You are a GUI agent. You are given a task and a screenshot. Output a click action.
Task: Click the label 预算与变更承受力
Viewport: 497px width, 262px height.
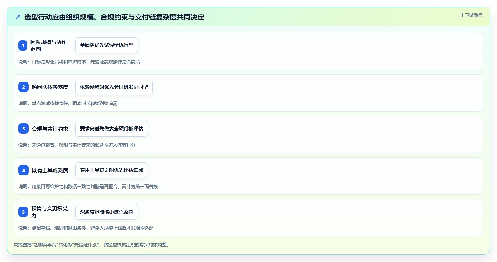tap(50, 212)
